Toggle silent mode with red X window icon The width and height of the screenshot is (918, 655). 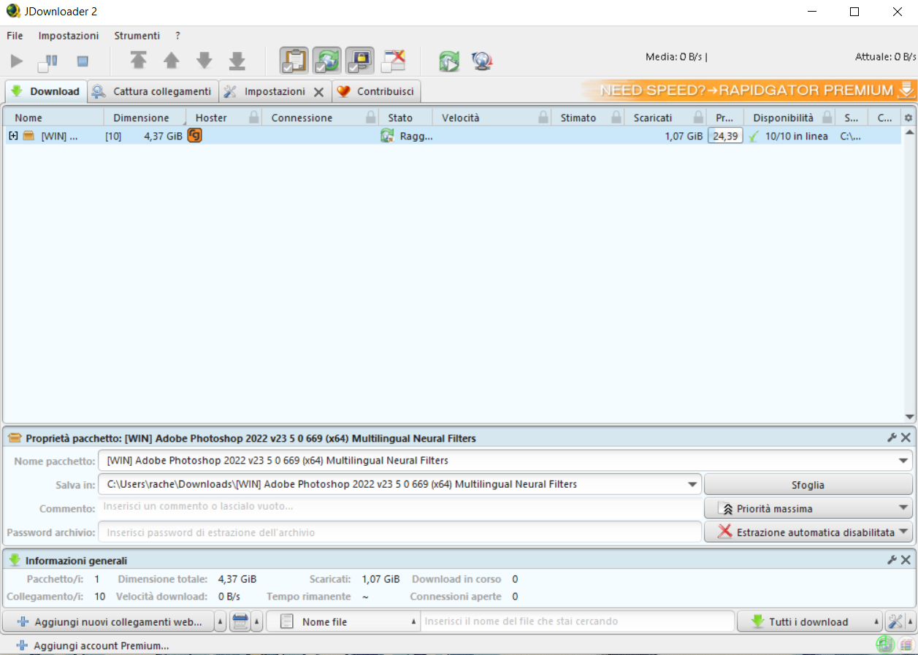coord(393,61)
